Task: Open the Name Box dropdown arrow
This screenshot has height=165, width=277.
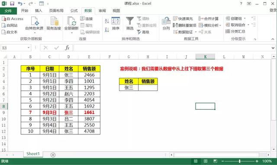Action: coord(29,48)
